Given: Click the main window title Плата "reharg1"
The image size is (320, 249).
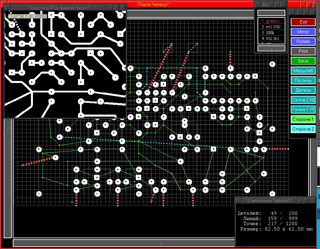Looking at the screenshot, I should [x=154, y=4].
